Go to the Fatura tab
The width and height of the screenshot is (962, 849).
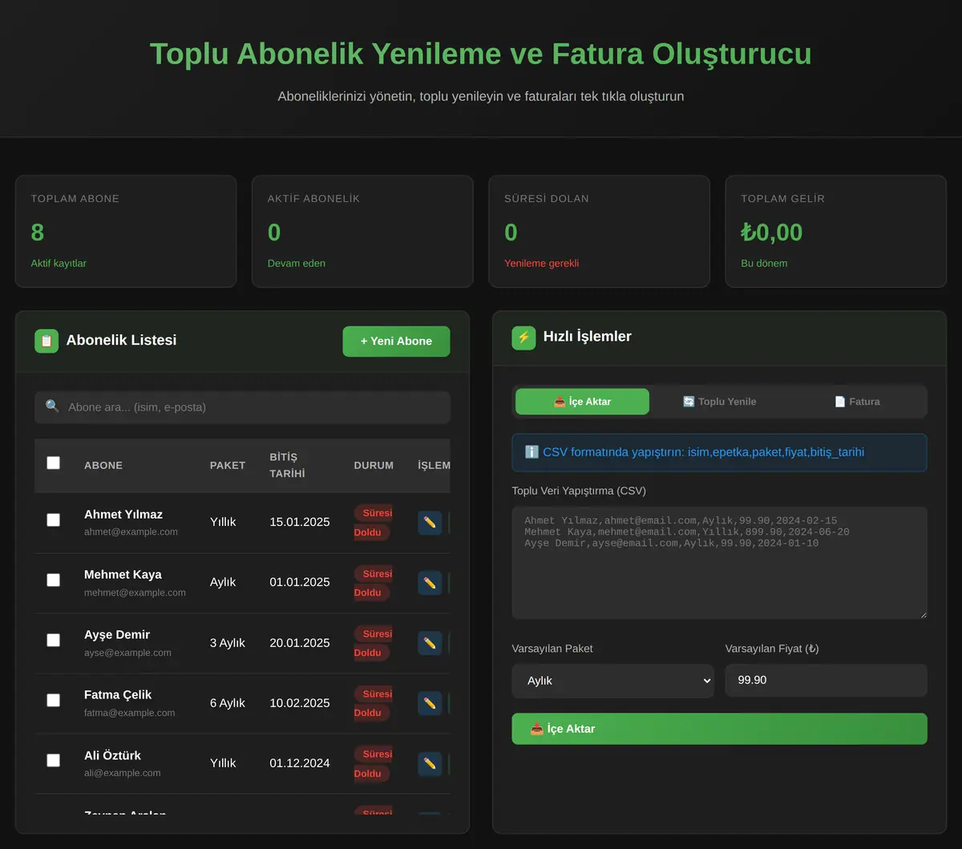(857, 402)
